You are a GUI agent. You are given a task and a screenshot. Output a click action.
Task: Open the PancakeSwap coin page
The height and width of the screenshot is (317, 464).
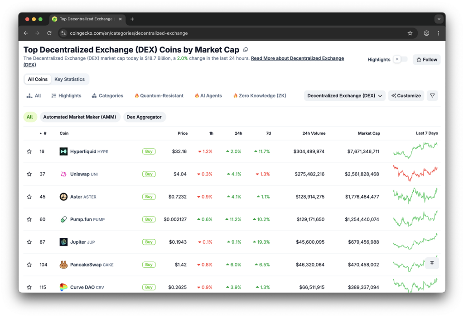[x=92, y=265]
